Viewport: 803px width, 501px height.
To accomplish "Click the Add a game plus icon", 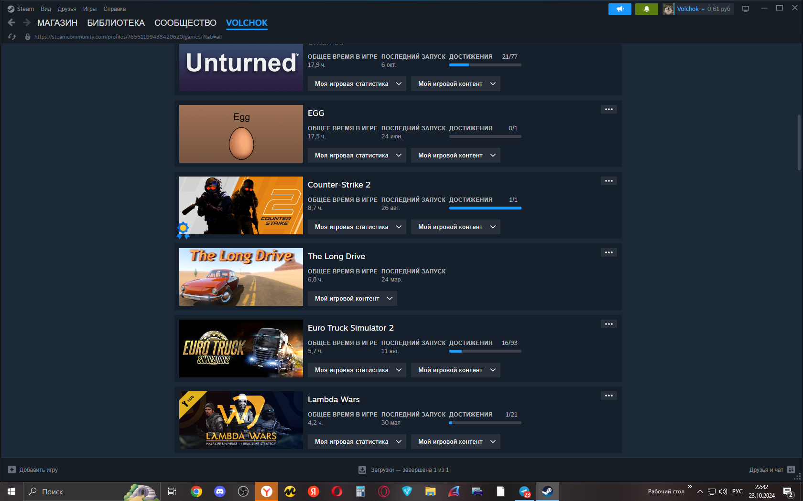I will pyautogui.click(x=12, y=470).
